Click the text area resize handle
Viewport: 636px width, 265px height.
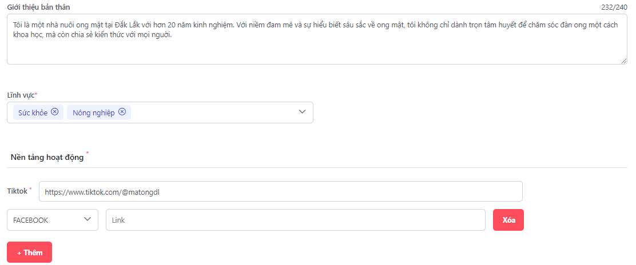tap(624, 61)
